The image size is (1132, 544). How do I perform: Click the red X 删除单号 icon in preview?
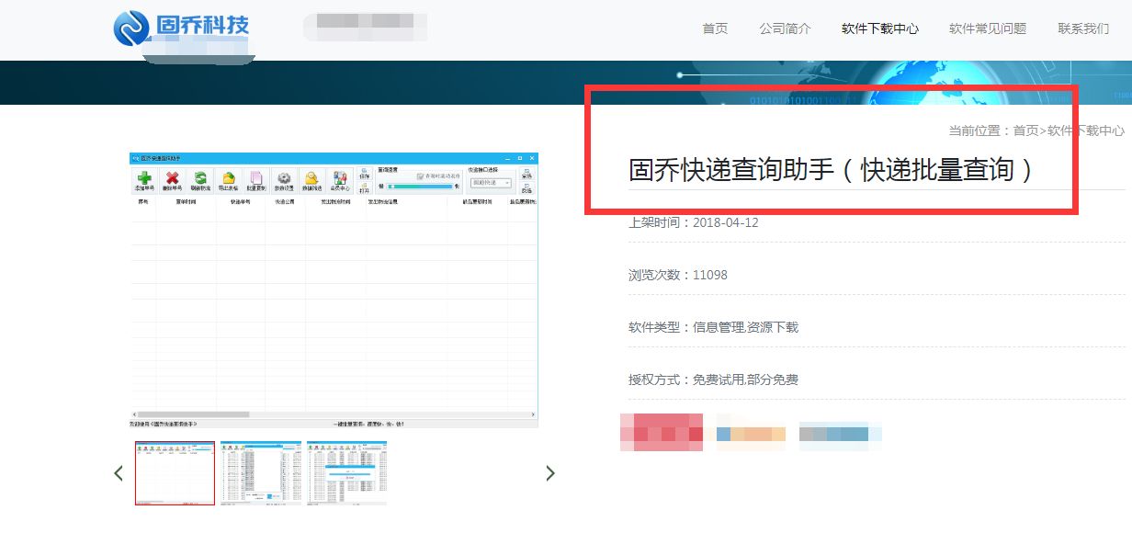coord(172,179)
